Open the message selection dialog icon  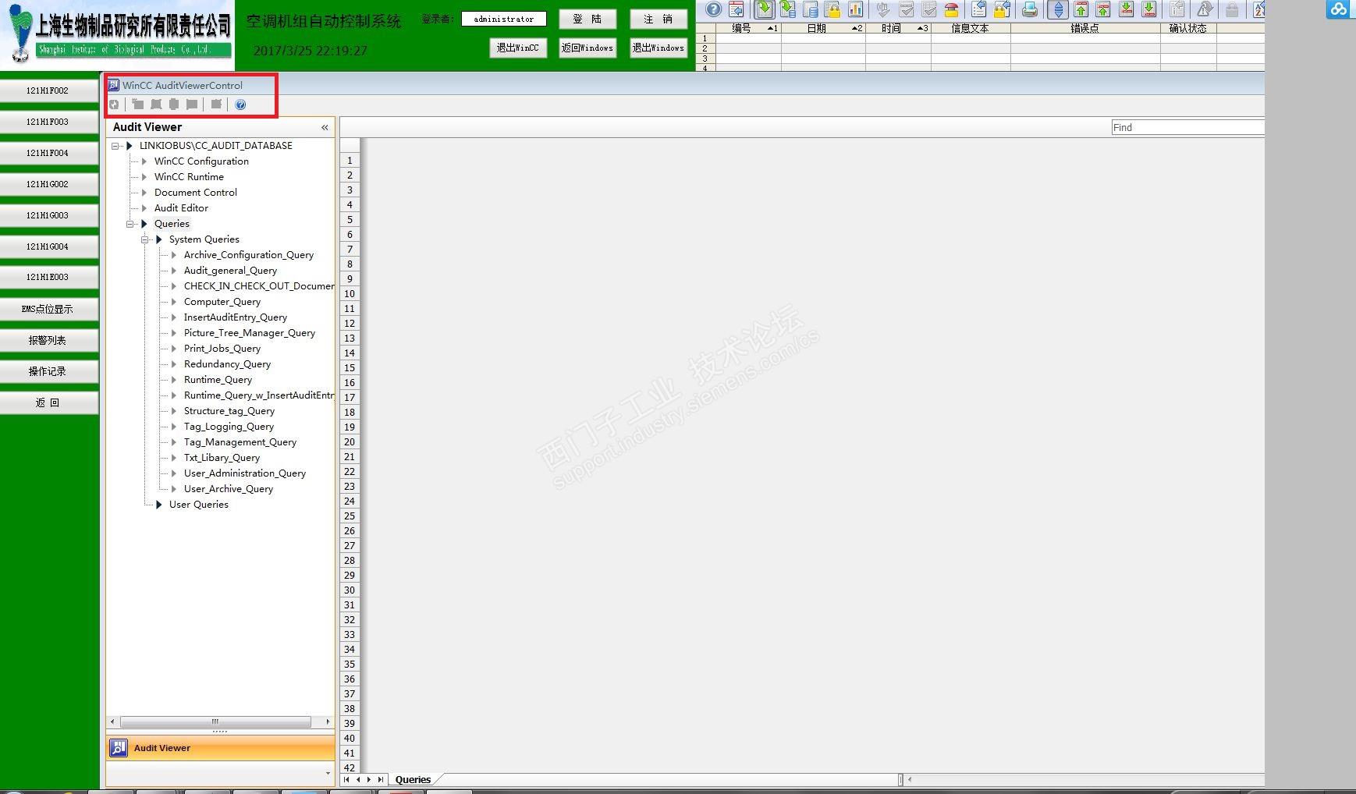tap(979, 9)
